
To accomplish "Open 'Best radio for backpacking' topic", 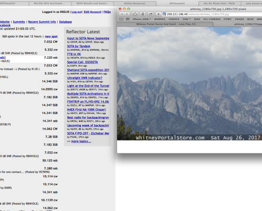I will tap(88, 118).
